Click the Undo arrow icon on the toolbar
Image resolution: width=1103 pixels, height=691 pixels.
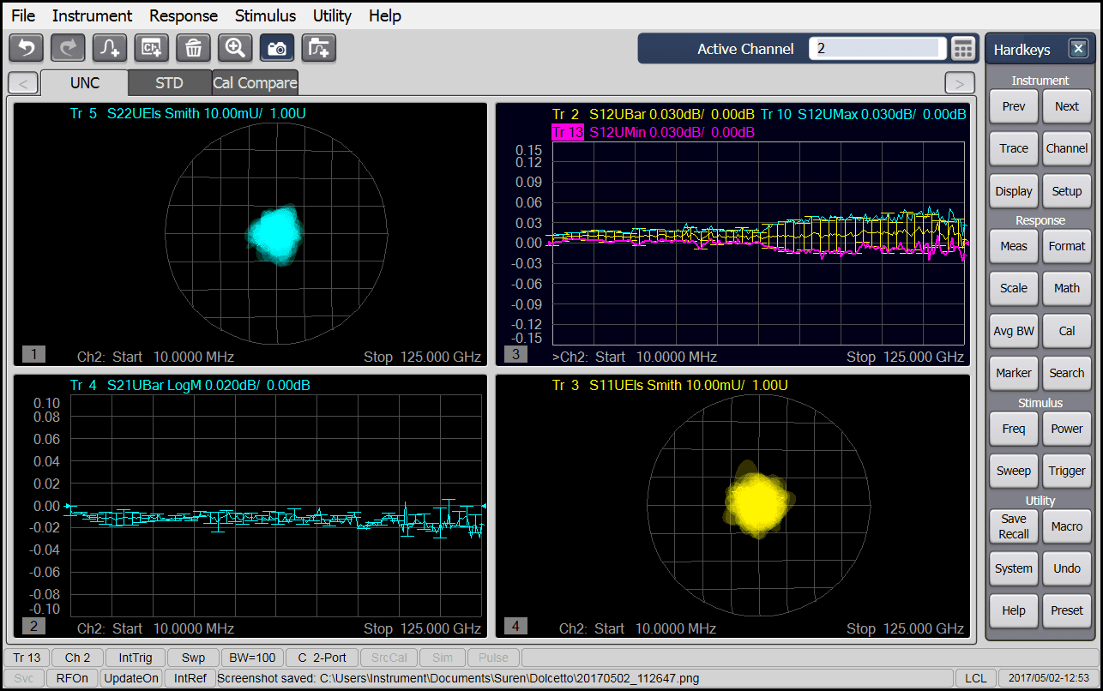click(x=25, y=48)
